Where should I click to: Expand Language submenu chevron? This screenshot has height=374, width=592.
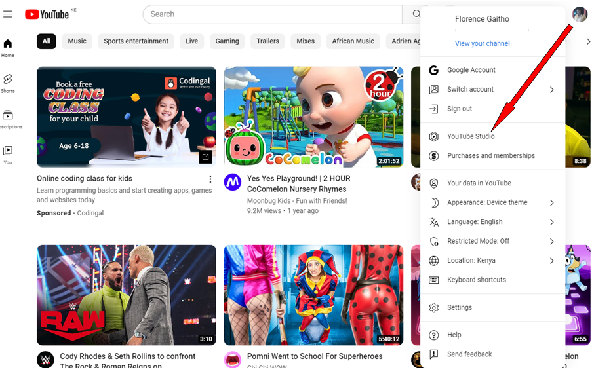[551, 222]
